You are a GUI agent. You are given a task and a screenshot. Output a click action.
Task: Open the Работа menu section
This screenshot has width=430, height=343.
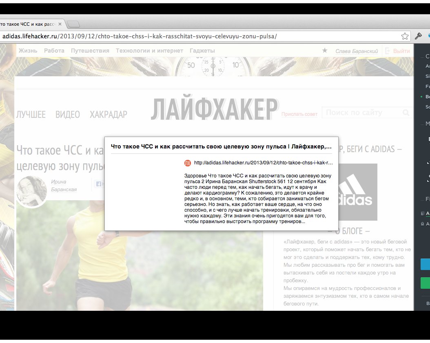pyautogui.click(x=54, y=51)
